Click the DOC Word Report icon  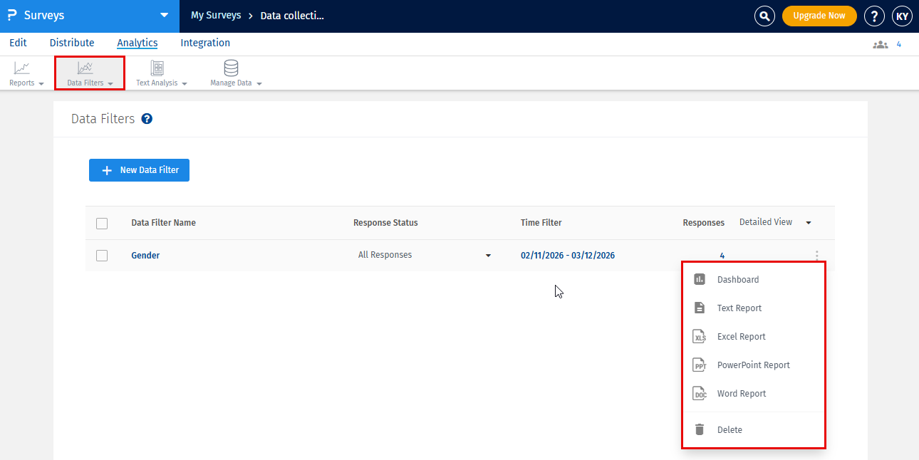pyautogui.click(x=700, y=393)
